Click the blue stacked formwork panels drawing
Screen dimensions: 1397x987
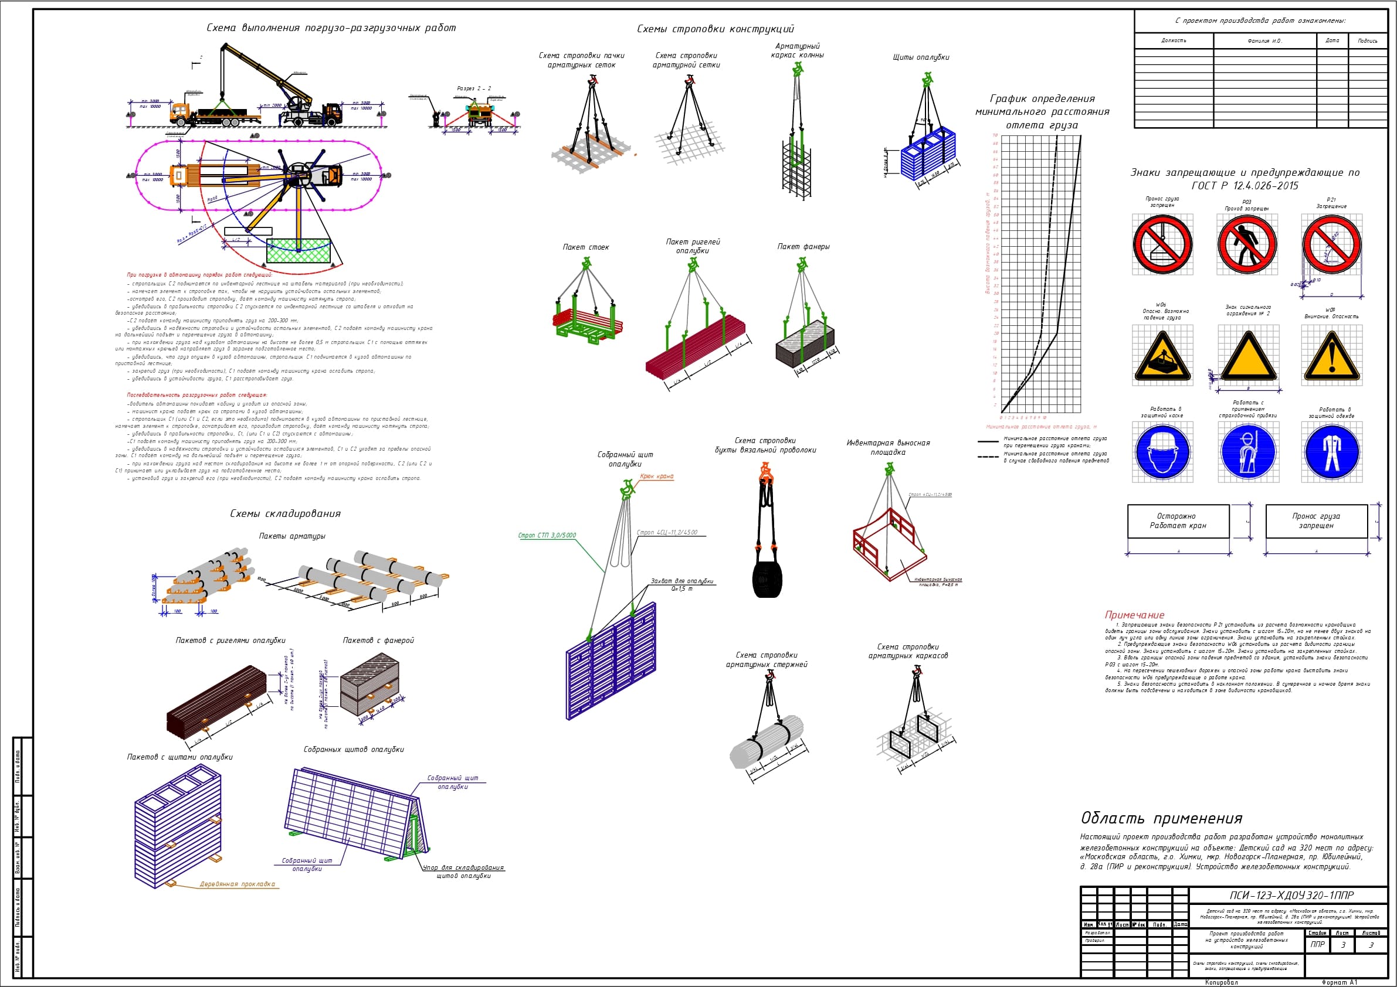click(178, 826)
